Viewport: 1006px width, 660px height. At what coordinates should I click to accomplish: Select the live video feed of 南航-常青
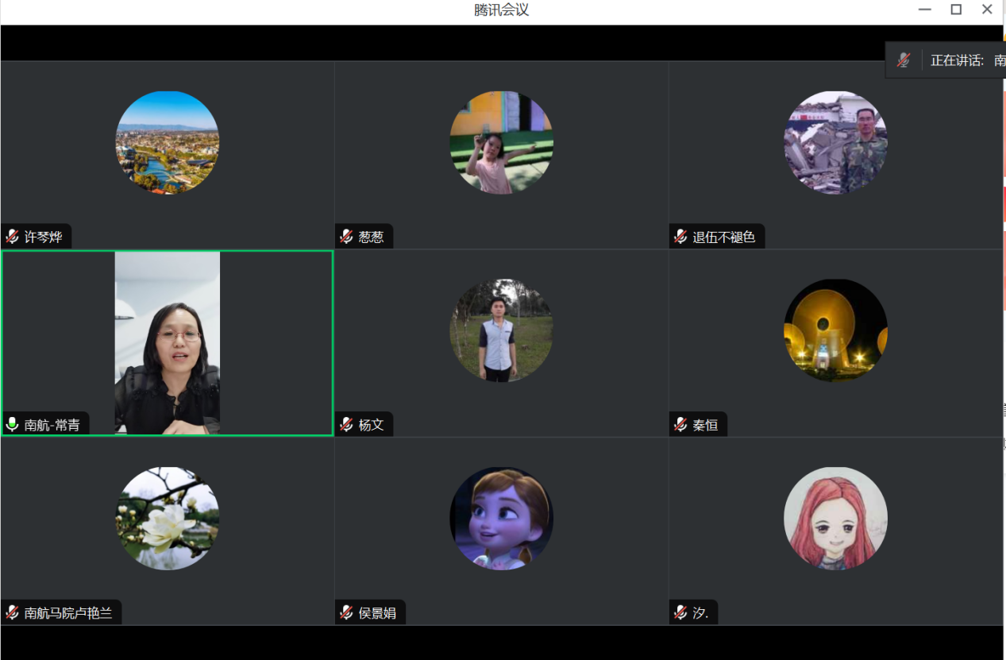[168, 343]
